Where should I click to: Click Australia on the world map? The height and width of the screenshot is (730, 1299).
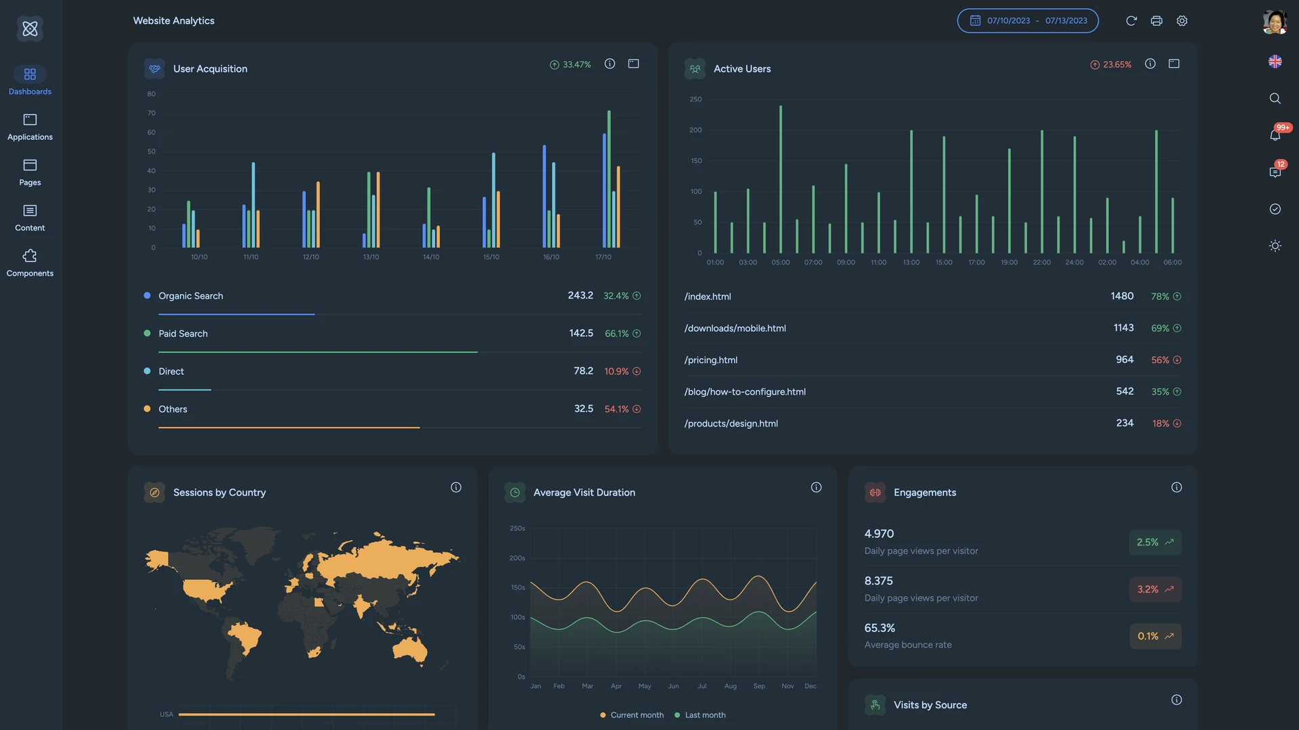coord(410,649)
